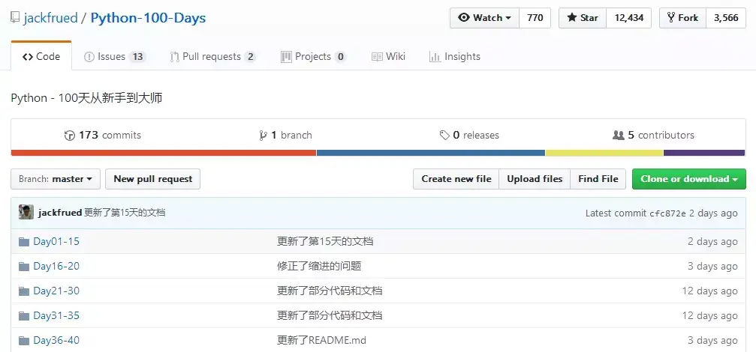
Task: Open the 173 commits history
Action: (x=103, y=135)
